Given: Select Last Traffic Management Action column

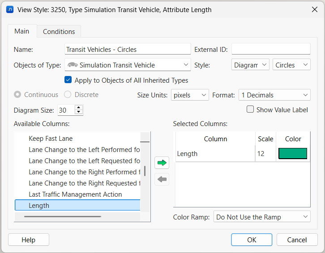Looking at the screenshot, I should (75, 194).
